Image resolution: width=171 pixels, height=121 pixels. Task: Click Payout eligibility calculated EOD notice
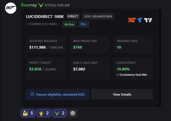[x=58, y=94]
